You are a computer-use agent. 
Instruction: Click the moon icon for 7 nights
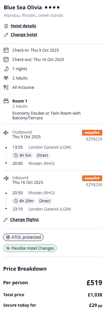[6, 69]
